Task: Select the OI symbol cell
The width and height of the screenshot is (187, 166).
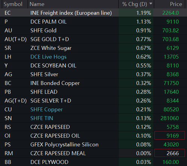Action: pos(7,136)
